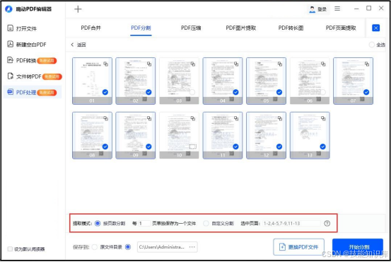391x262 pixels.
Task: Click the 更换PDF文件 button
Action: (299, 246)
